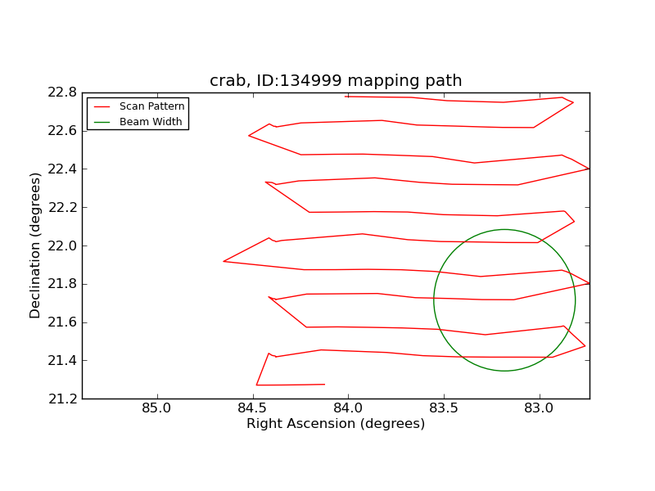Image resolution: width=655 pixels, height=491 pixels.
Task: Click the y-axis tick label 22.2
Action: click(x=62, y=208)
